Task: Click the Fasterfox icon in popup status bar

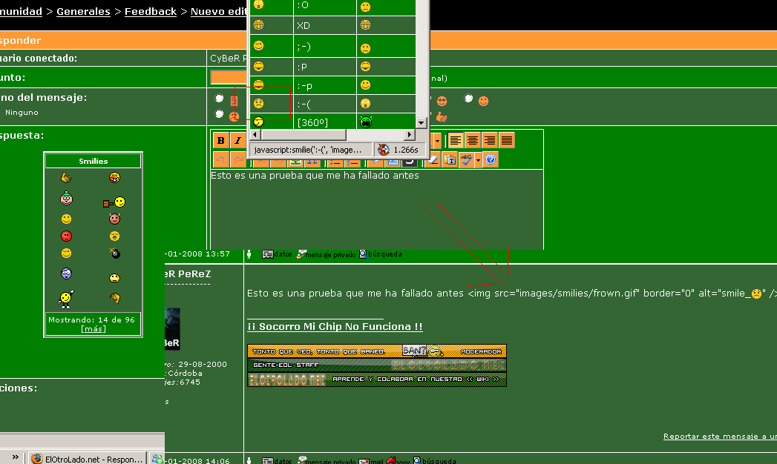Action: pos(384,150)
